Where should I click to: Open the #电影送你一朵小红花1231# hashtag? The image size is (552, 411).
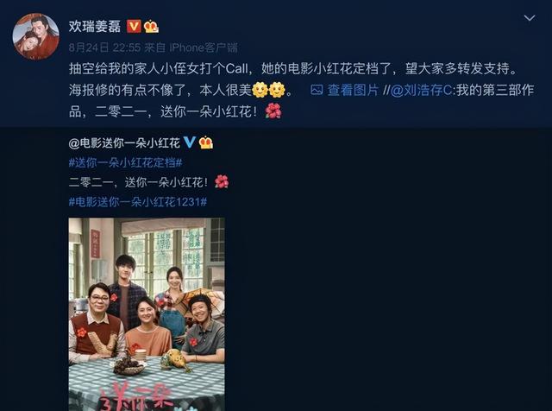[x=138, y=202]
